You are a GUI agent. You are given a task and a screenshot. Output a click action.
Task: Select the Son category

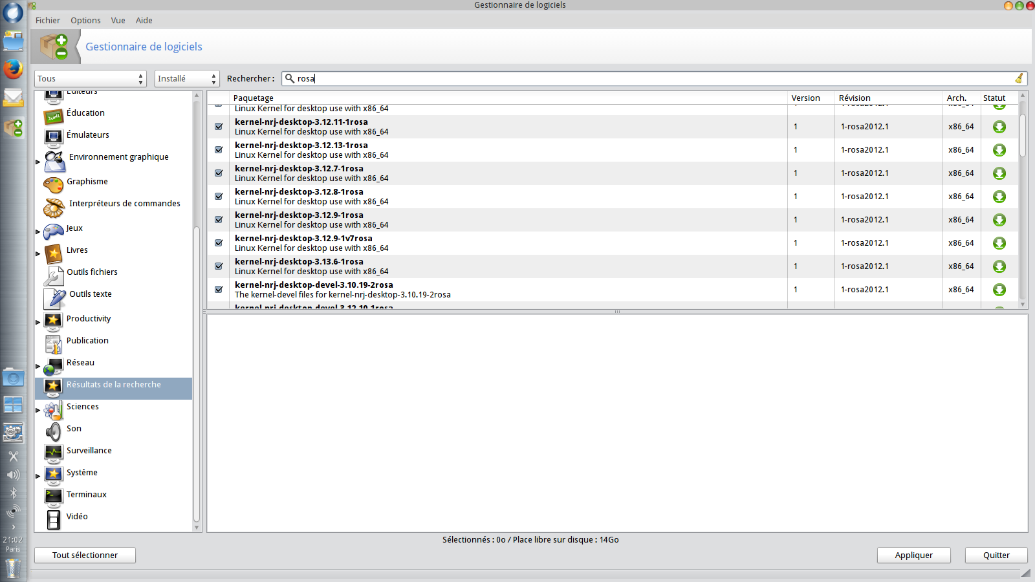[74, 429]
